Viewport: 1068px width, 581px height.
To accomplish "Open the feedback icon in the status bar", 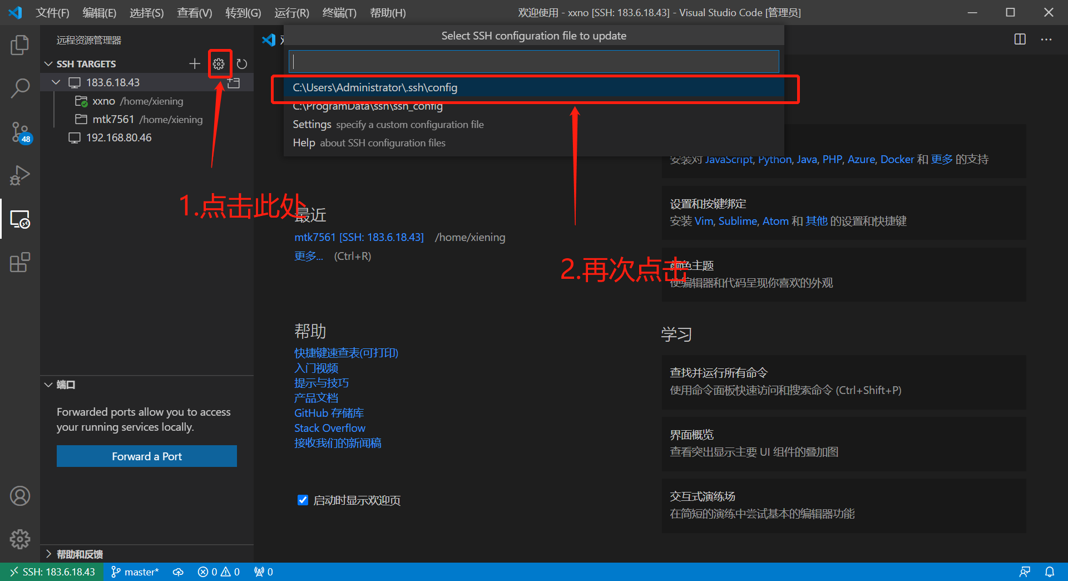I will [1025, 572].
